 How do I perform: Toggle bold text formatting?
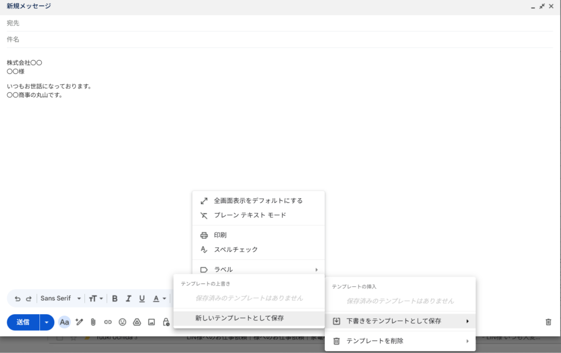(x=115, y=299)
